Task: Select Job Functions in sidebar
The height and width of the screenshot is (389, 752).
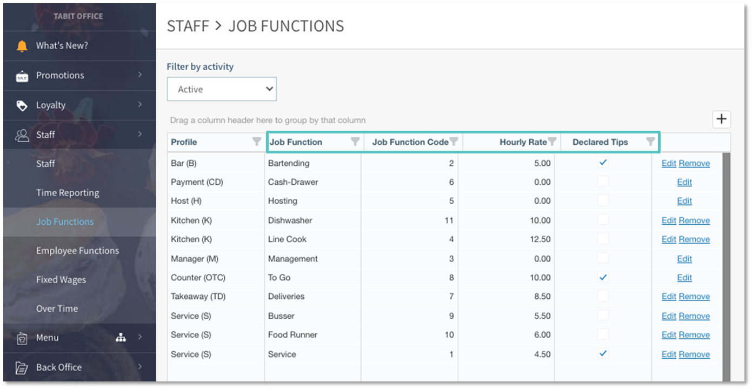Action: (65, 222)
